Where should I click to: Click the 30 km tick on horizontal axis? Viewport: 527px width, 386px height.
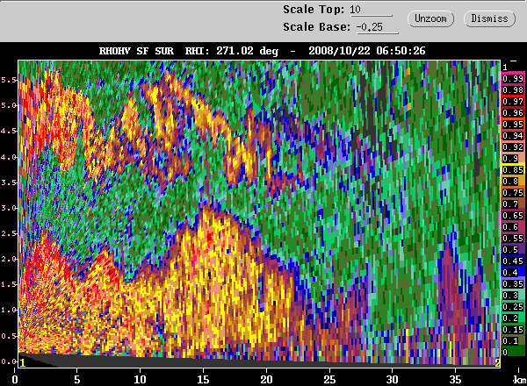click(x=392, y=379)
